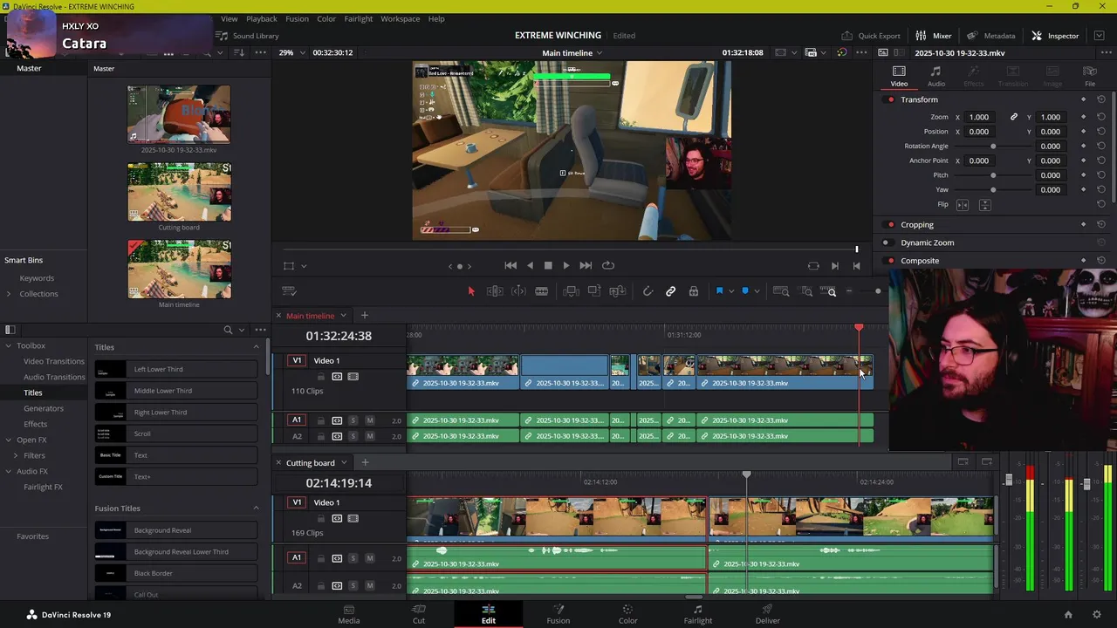Play the timeline in reverse
The image size is (1117, 628).
pyautogui.click(x=530, y=265)
